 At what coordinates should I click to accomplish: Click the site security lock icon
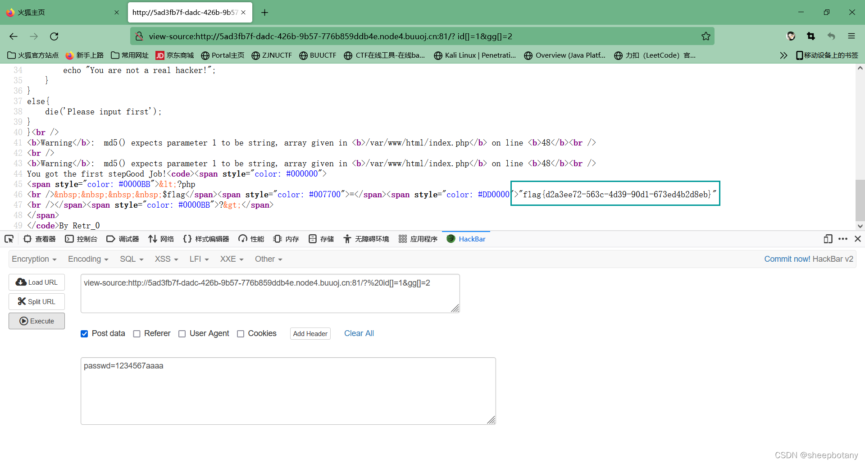pyautogui.click(x=140, y=36)
